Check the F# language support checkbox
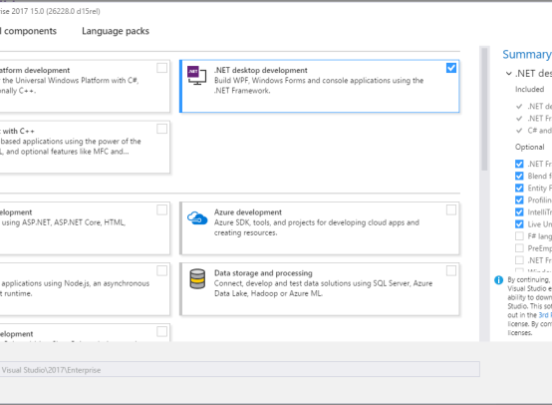Viewport: 552px width, 405px height. coord(519,235)
